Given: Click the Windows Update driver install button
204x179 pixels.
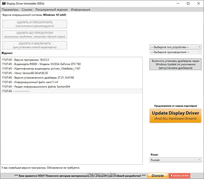Looking at the screenshot, I should pos(175,64).
